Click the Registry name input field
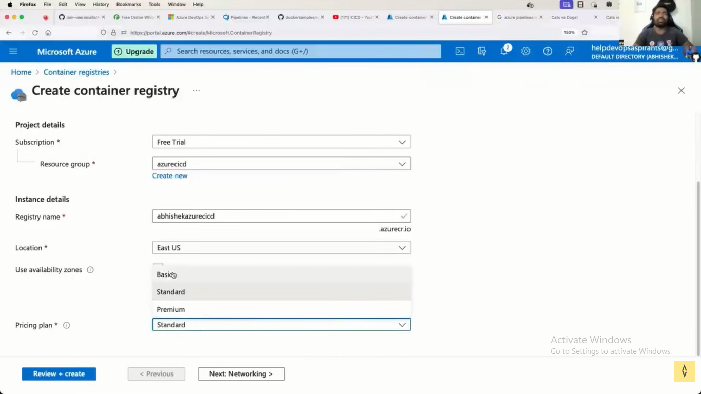The width and height of the screenshot is (701, 394). pos(277,216)
